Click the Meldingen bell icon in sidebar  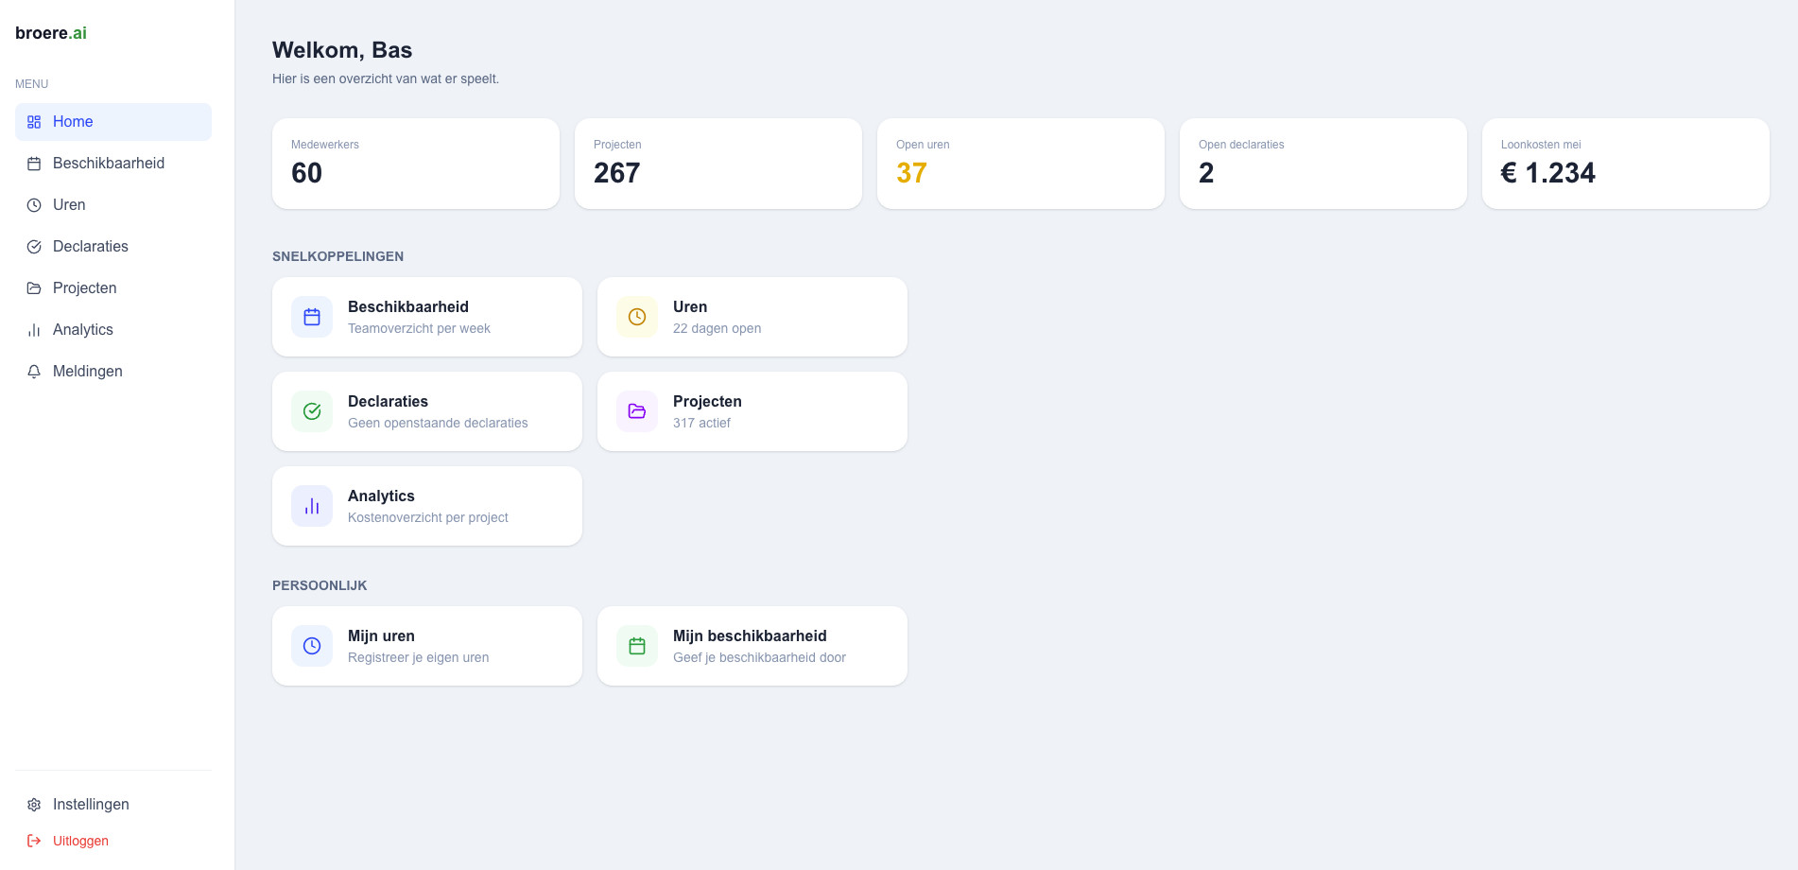34,372
